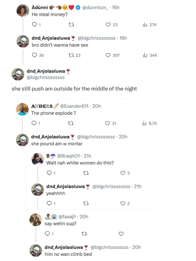Screen dimensions: 196x261
Task: Click faaajii's profile avatar
Action: click(x=36, y=220)
